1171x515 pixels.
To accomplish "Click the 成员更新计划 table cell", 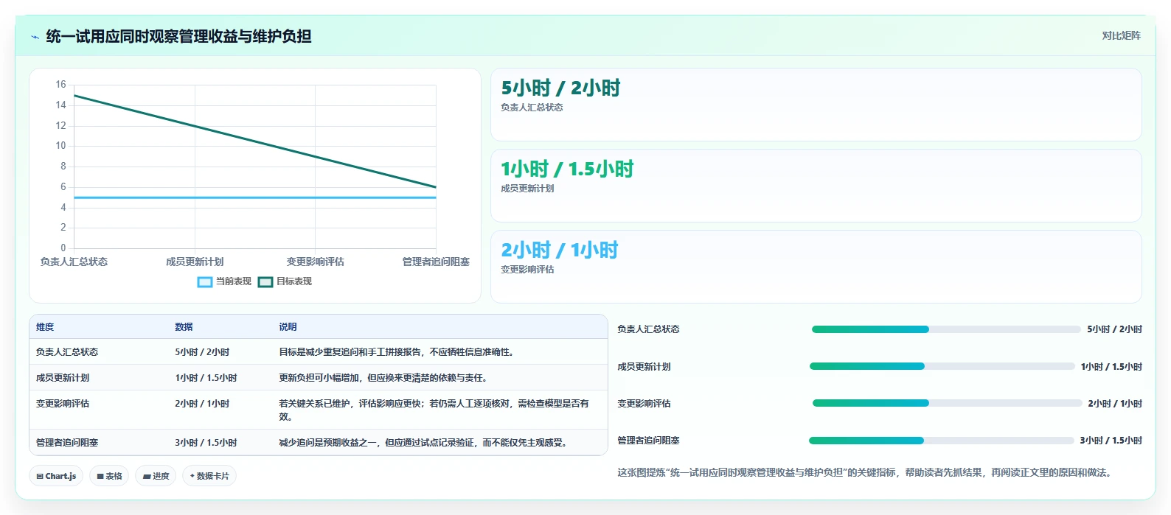I will pos(63,378).
